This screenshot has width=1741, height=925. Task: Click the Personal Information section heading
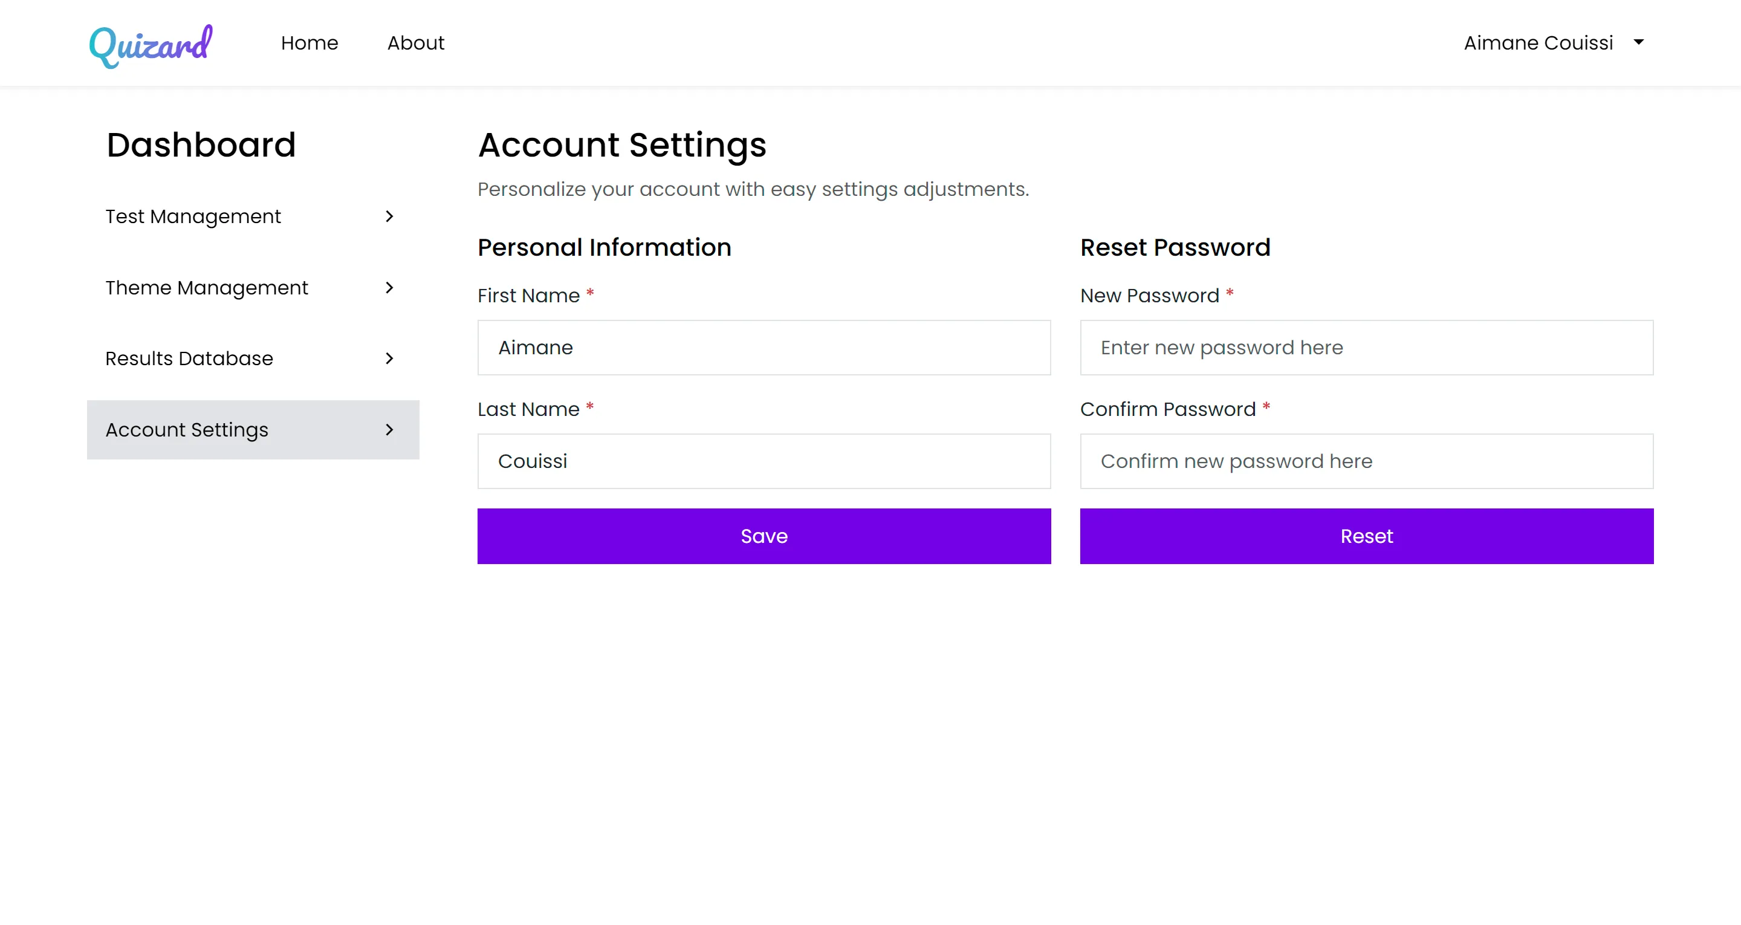605,247
